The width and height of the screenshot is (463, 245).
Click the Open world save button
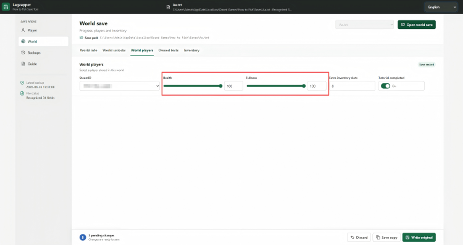click(x=417, y=25)
